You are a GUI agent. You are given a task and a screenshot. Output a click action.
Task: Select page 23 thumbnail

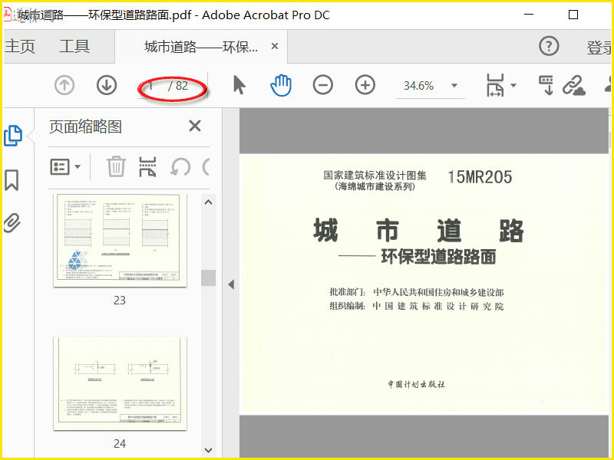coord(120,241)
